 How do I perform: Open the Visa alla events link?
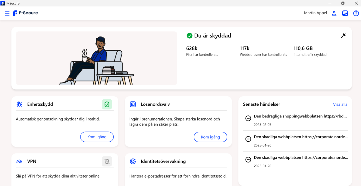coord(340,104)
